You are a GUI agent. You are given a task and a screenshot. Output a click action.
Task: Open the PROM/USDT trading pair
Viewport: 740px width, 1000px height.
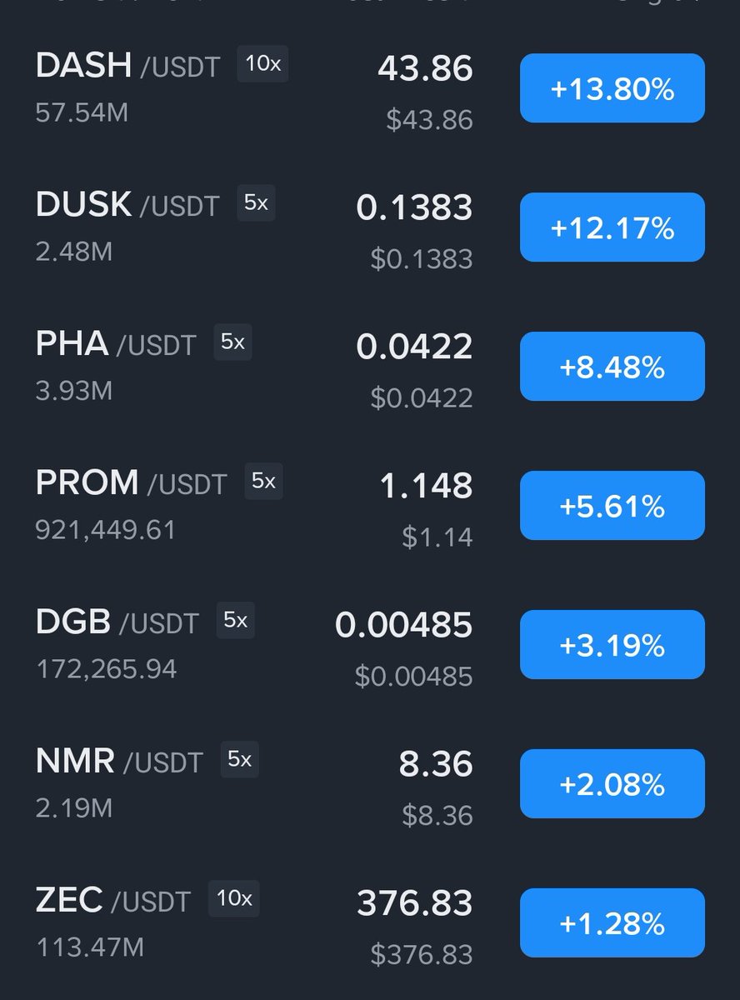pos(131,483)
